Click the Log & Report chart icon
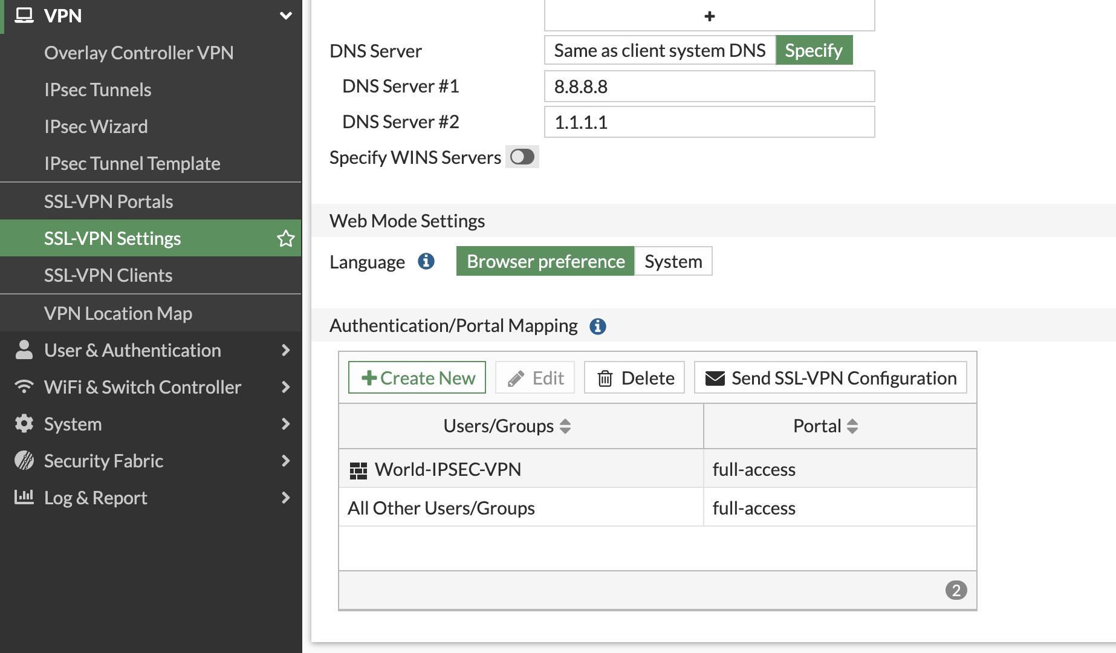 tap(24, 497)
